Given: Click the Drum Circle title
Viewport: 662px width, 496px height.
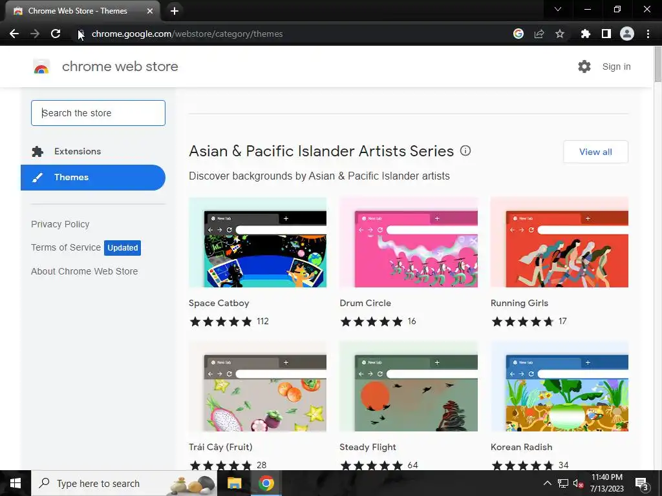Looking at the screenshot, I should pyautogui.click(x=365, y=304).
